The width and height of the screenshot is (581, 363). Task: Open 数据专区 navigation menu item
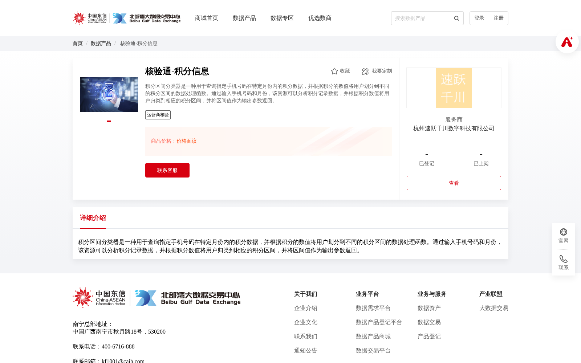pyautogui.click(x=282, y=18)
